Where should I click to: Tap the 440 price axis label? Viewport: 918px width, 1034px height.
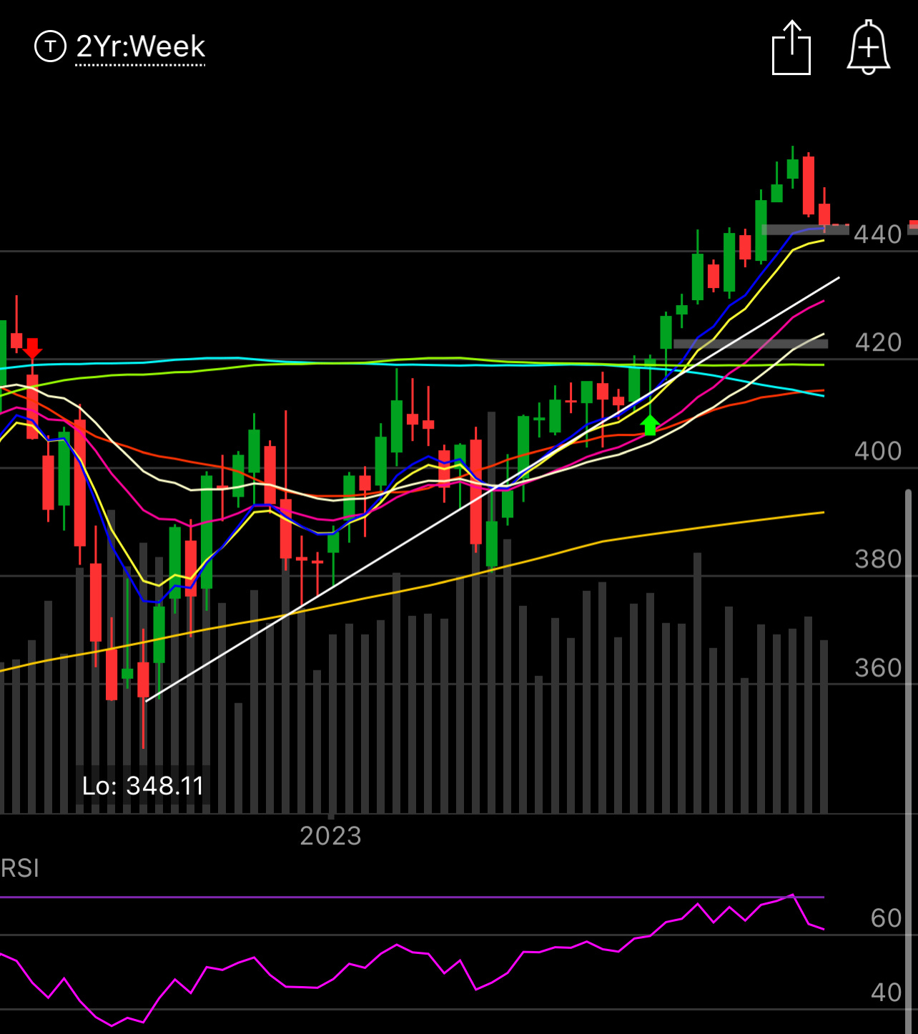878,234
